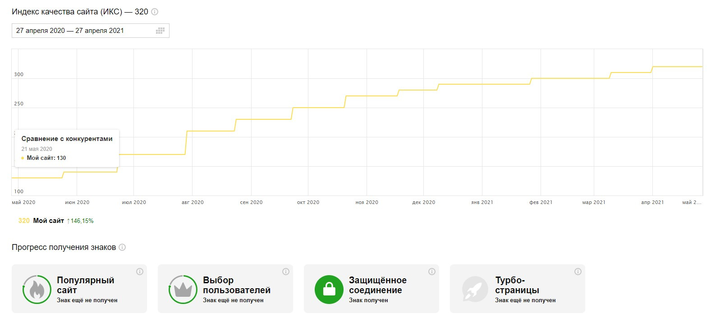Click the дек 2020 axis label

click(424, 202)
